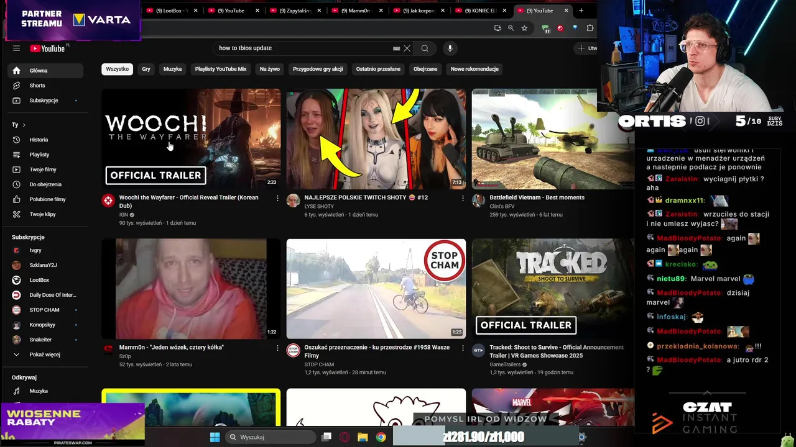The image size is (796, 447).
Task: Click the IGN channel name under Woochi
Action: pos(123,215)
